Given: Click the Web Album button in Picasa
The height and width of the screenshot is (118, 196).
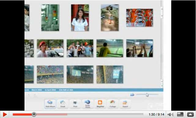Looking at the screenshot, I should (50, 104).
